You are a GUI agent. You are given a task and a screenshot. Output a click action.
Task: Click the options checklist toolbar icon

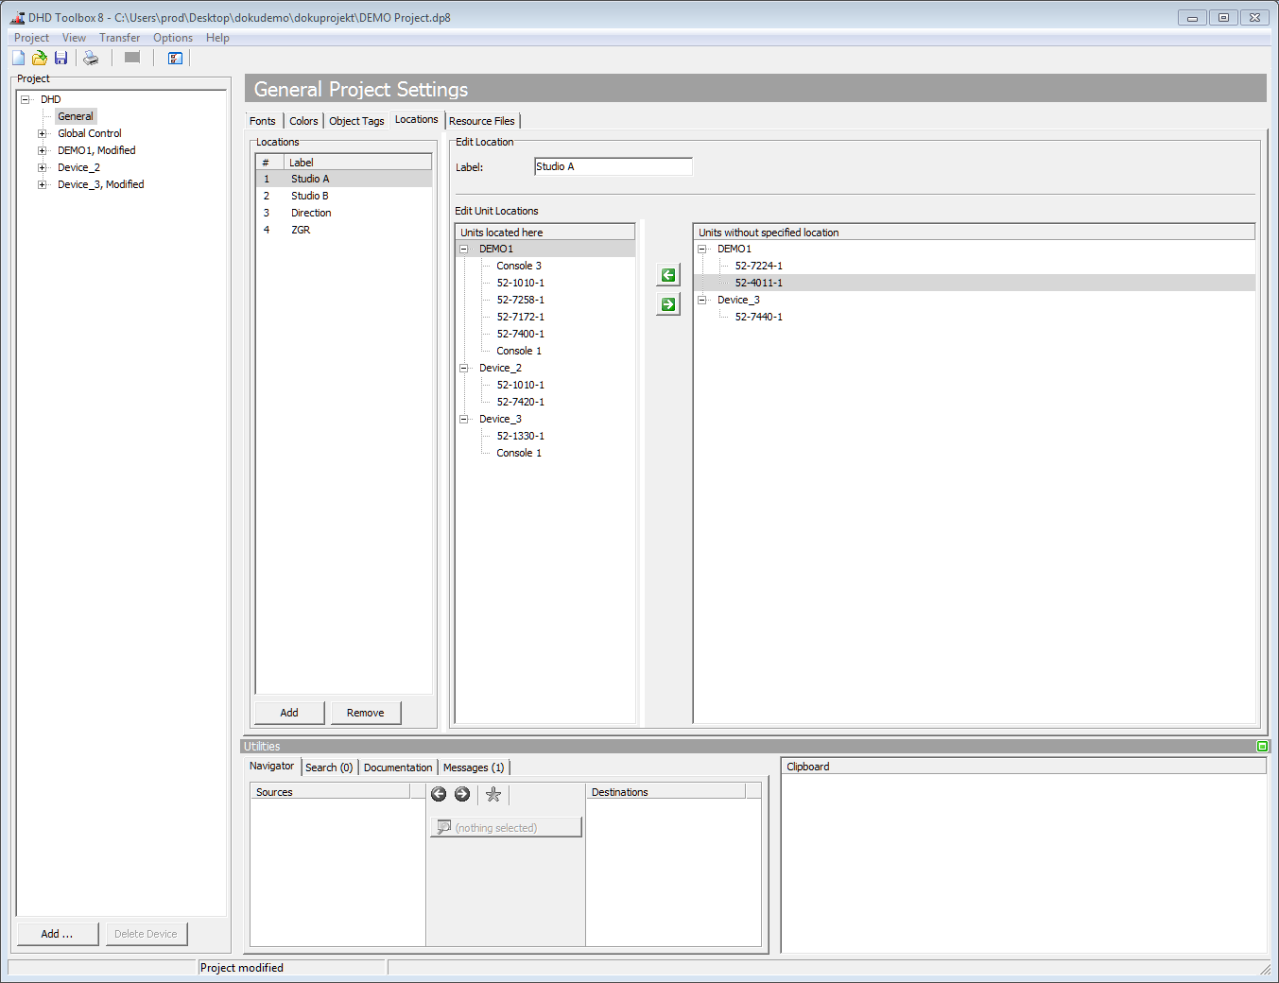click(x=175, y=58)
